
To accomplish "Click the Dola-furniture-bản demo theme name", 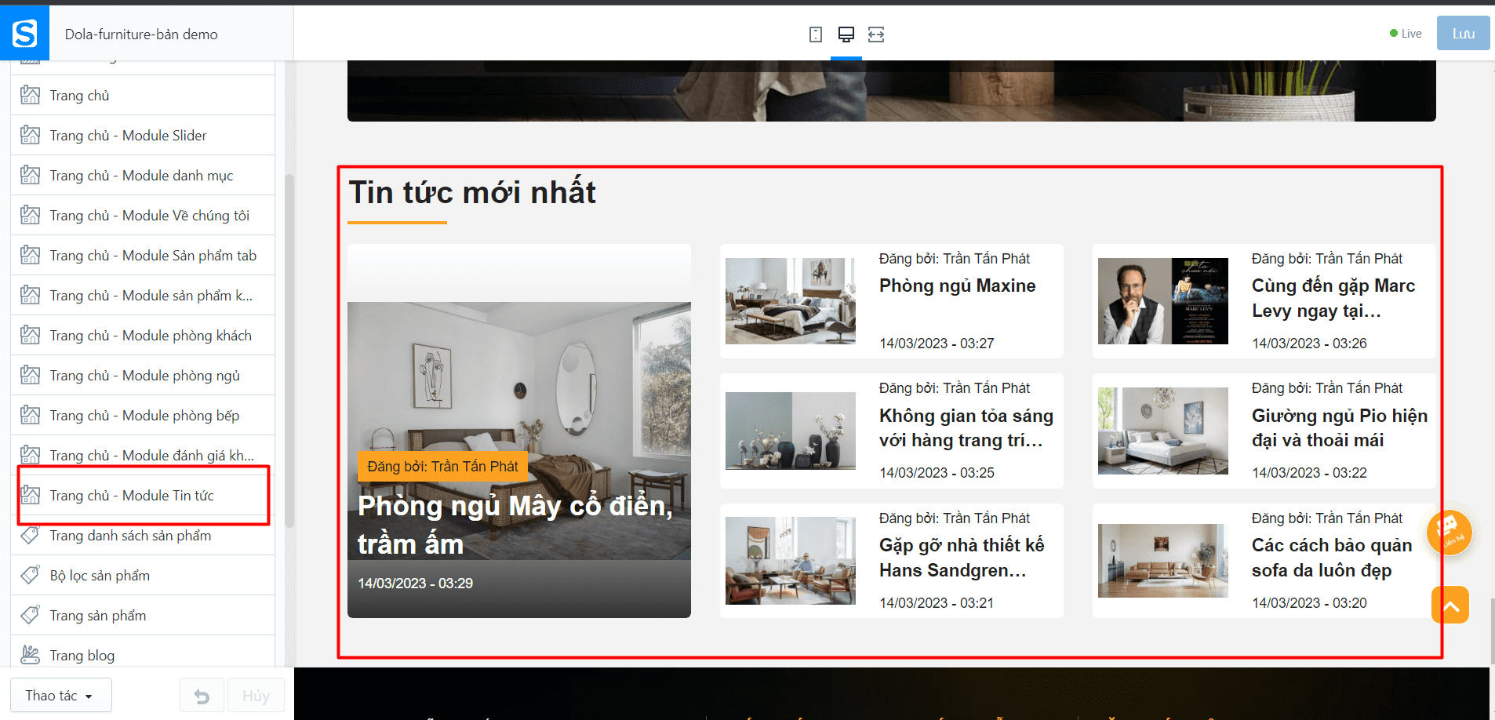I will (141, 35).
